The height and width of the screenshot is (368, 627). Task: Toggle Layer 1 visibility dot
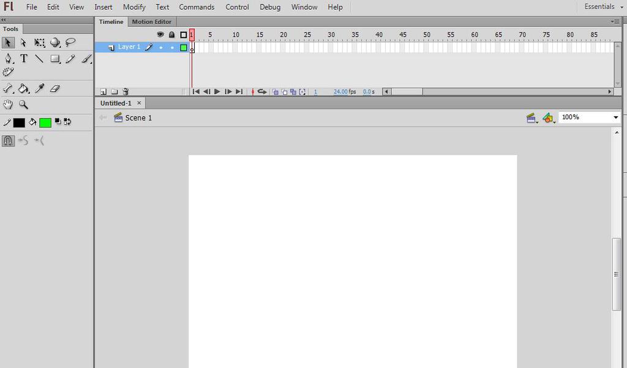[x=161, y=48]
